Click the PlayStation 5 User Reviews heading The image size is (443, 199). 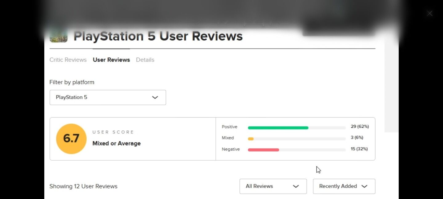[x=158, y=36]
